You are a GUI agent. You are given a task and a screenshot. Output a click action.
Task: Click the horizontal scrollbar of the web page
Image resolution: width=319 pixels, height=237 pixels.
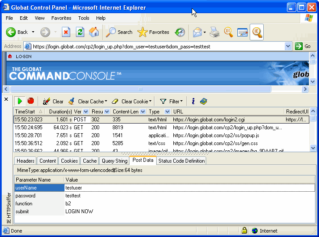(140, 89)
